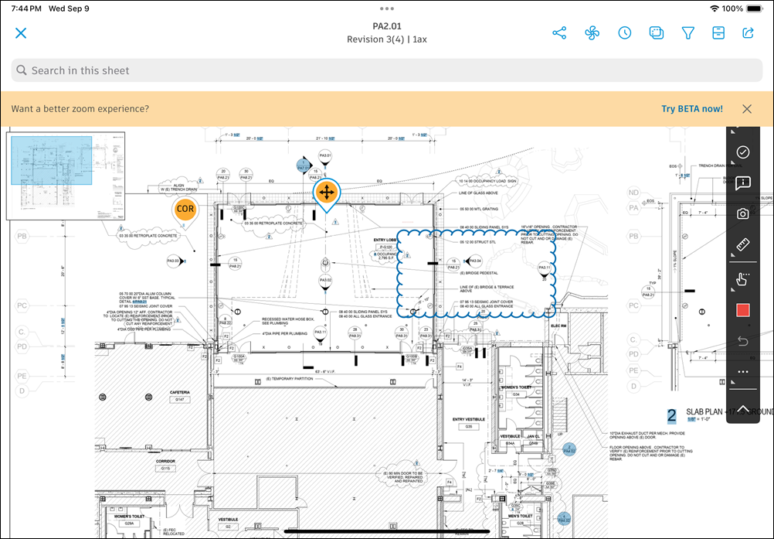This screenshot has width=774, height=539.
Task: Tap the battery indicator in status bar
Action: click(x=755, y=9)
